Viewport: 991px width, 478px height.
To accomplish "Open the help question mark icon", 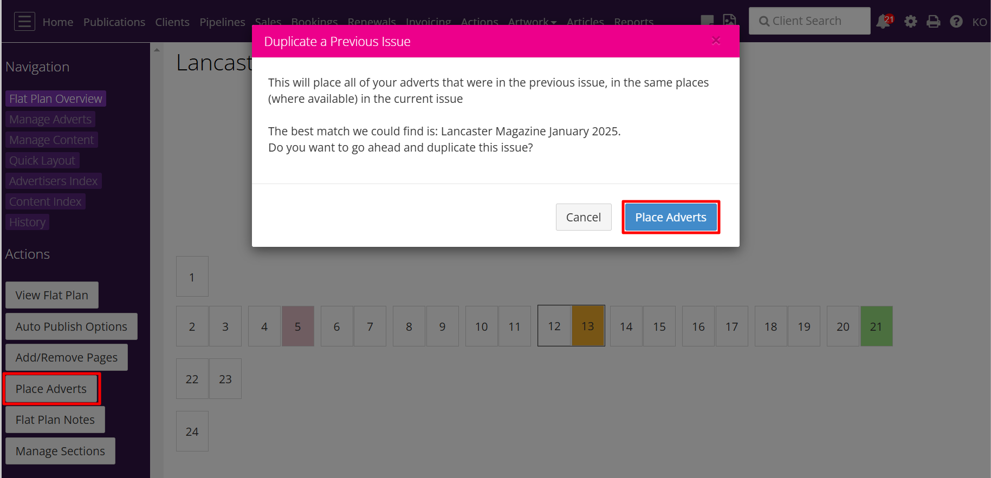I will (x=956, y=22).
